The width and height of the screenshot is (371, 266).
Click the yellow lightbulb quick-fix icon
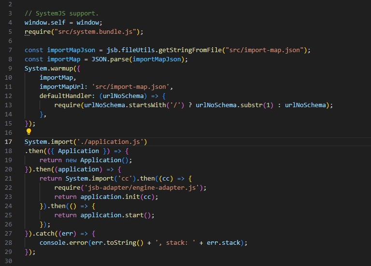tap(29, 131)
